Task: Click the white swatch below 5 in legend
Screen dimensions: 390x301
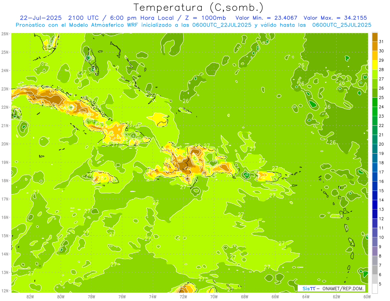Action: click(x=375, y=288)
